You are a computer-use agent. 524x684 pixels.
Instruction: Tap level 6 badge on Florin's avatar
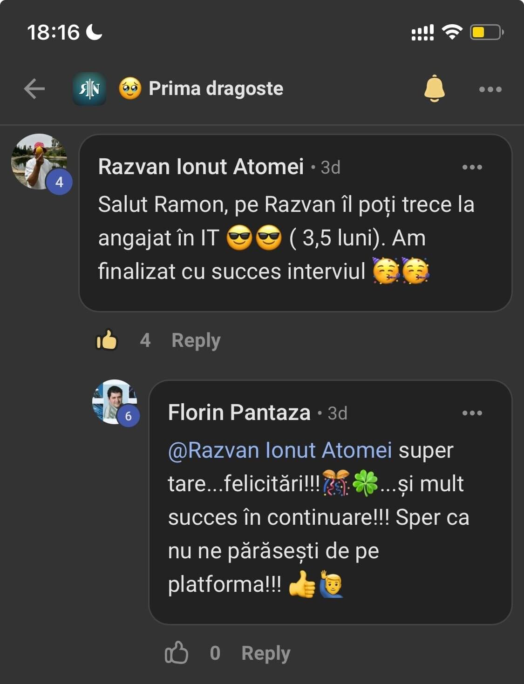tap(128, 416)
